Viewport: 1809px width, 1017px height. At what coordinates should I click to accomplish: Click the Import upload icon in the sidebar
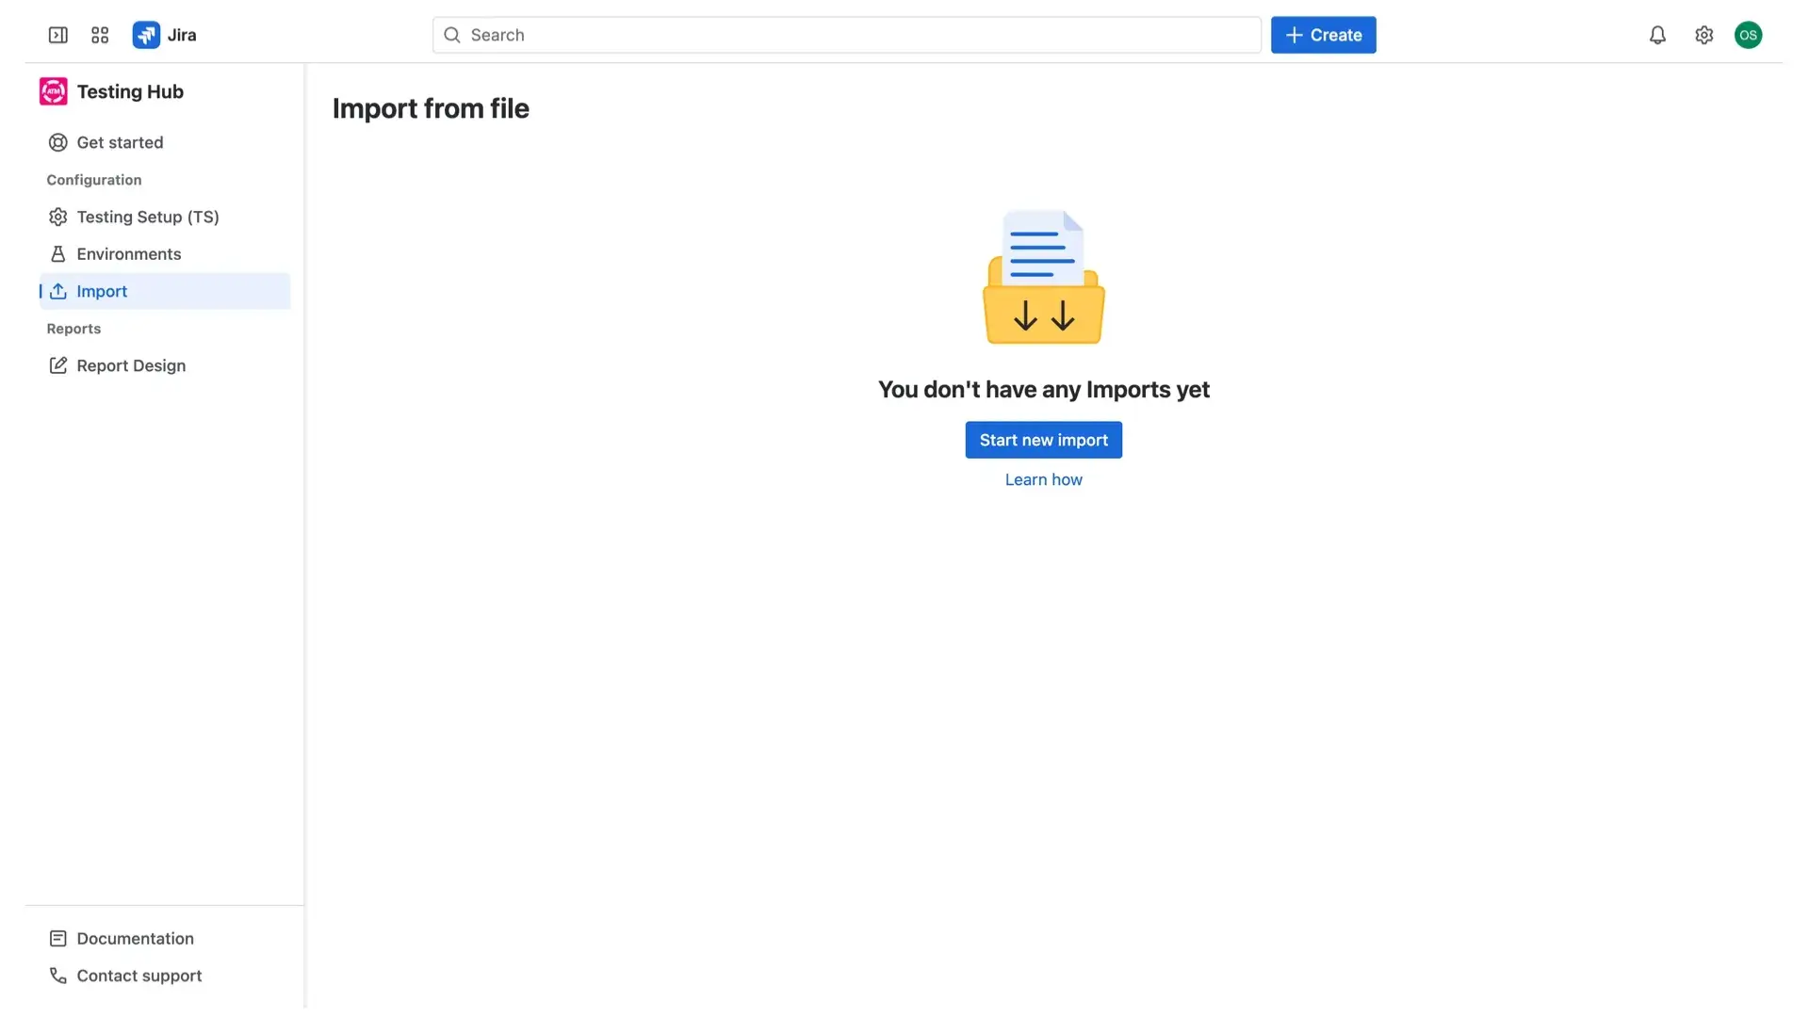(58, 291)
